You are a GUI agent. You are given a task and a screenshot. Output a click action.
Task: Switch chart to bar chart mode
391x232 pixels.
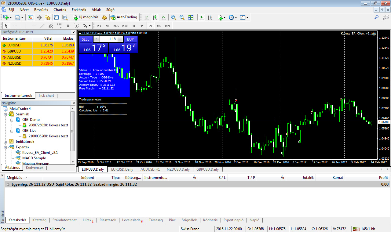click(147, 17)
